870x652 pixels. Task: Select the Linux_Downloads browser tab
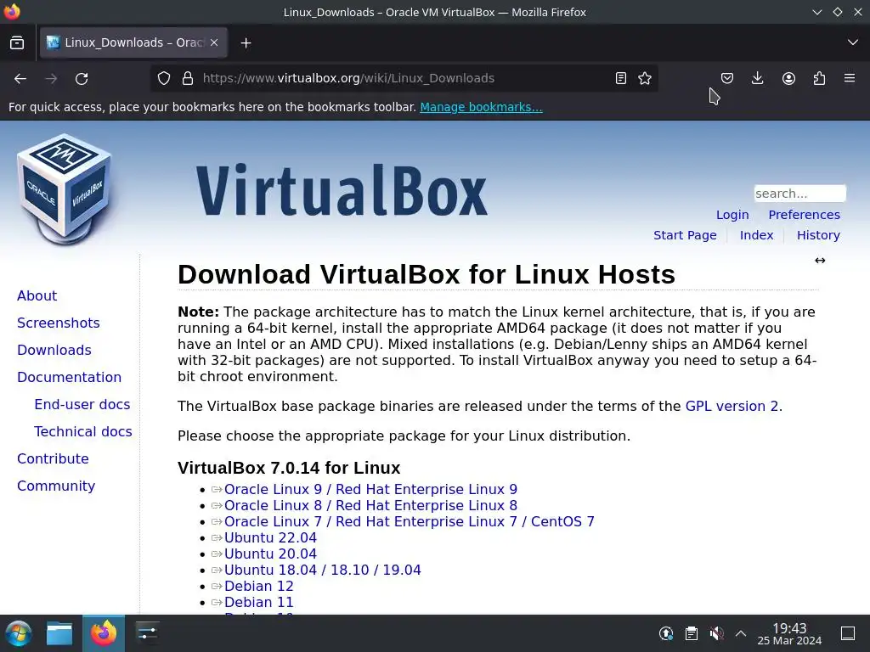coord(133,42)
